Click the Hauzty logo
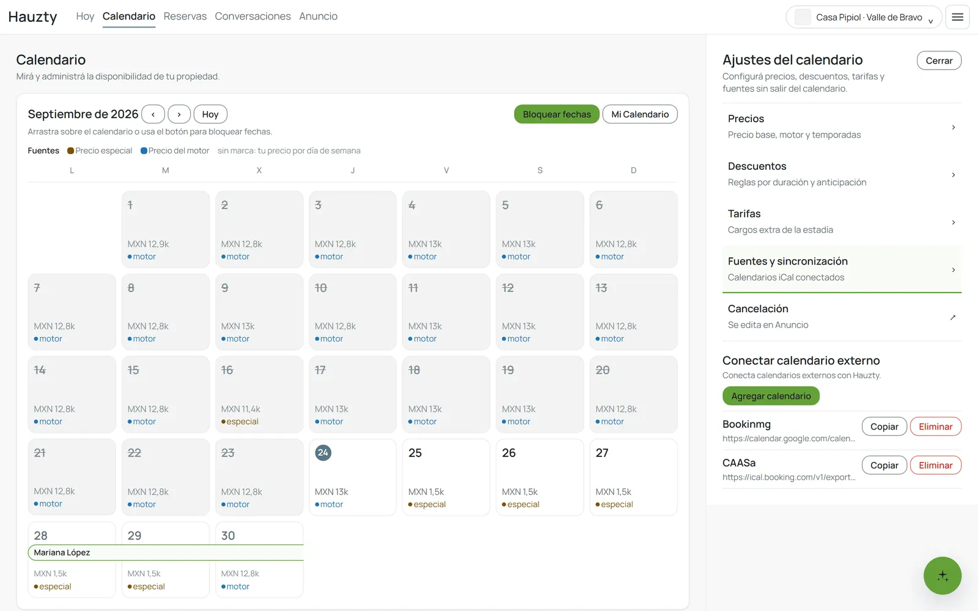978x611 pixels. (x=33, y=17)
